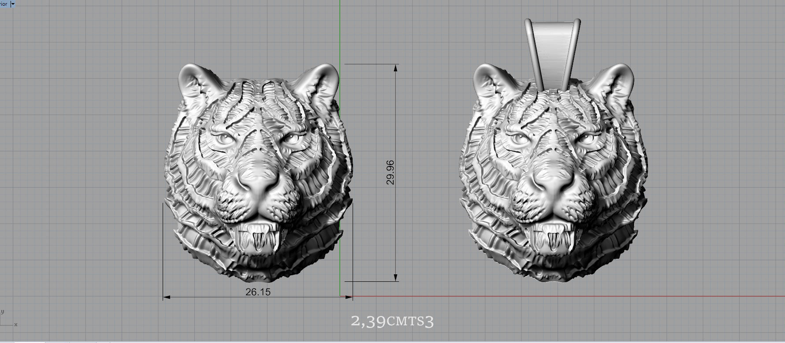The width and height of the screenshot is (785, 343).
Task: Click the world axis icon in the viewport
Action: (x=8, y=319)
